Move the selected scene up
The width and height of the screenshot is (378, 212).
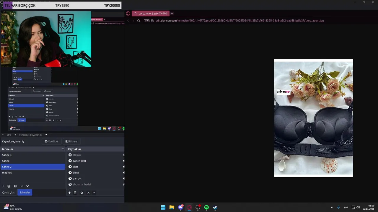pyautogui.click(x=22, y=186)
